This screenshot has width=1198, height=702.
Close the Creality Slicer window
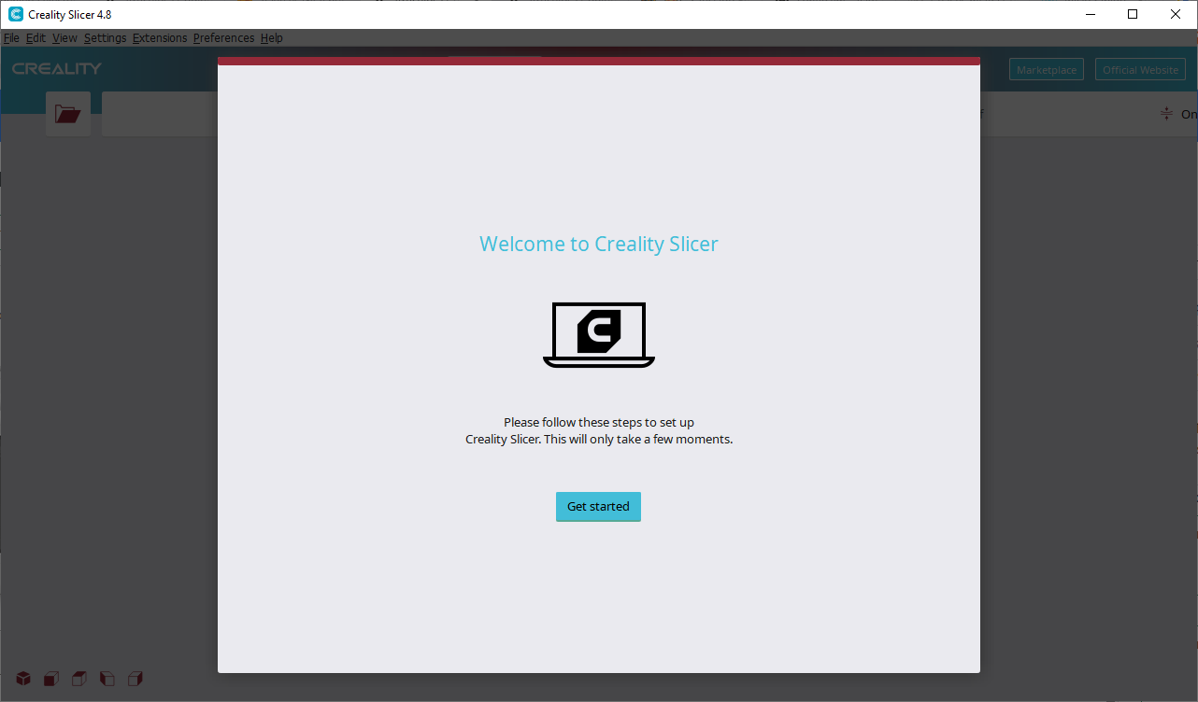tap(1176, 14)
